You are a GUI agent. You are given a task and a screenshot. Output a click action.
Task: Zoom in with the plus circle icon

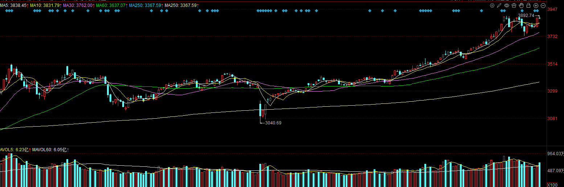536,5
